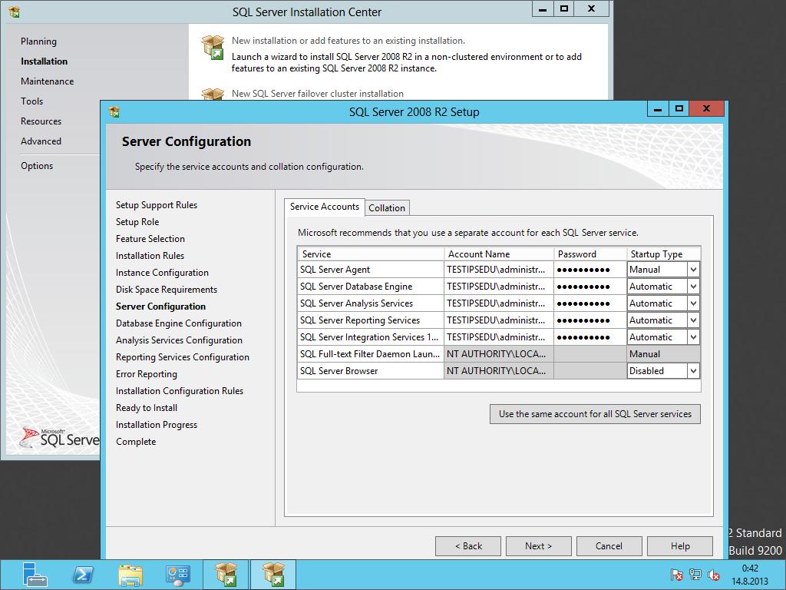
Task: Open Tools in the Installation Center
Action: [x=31, y=101]
